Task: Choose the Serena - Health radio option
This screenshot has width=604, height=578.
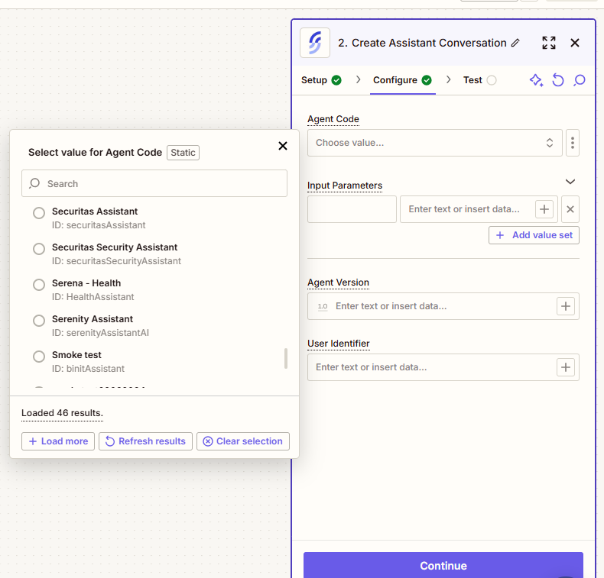Action: 39,285
